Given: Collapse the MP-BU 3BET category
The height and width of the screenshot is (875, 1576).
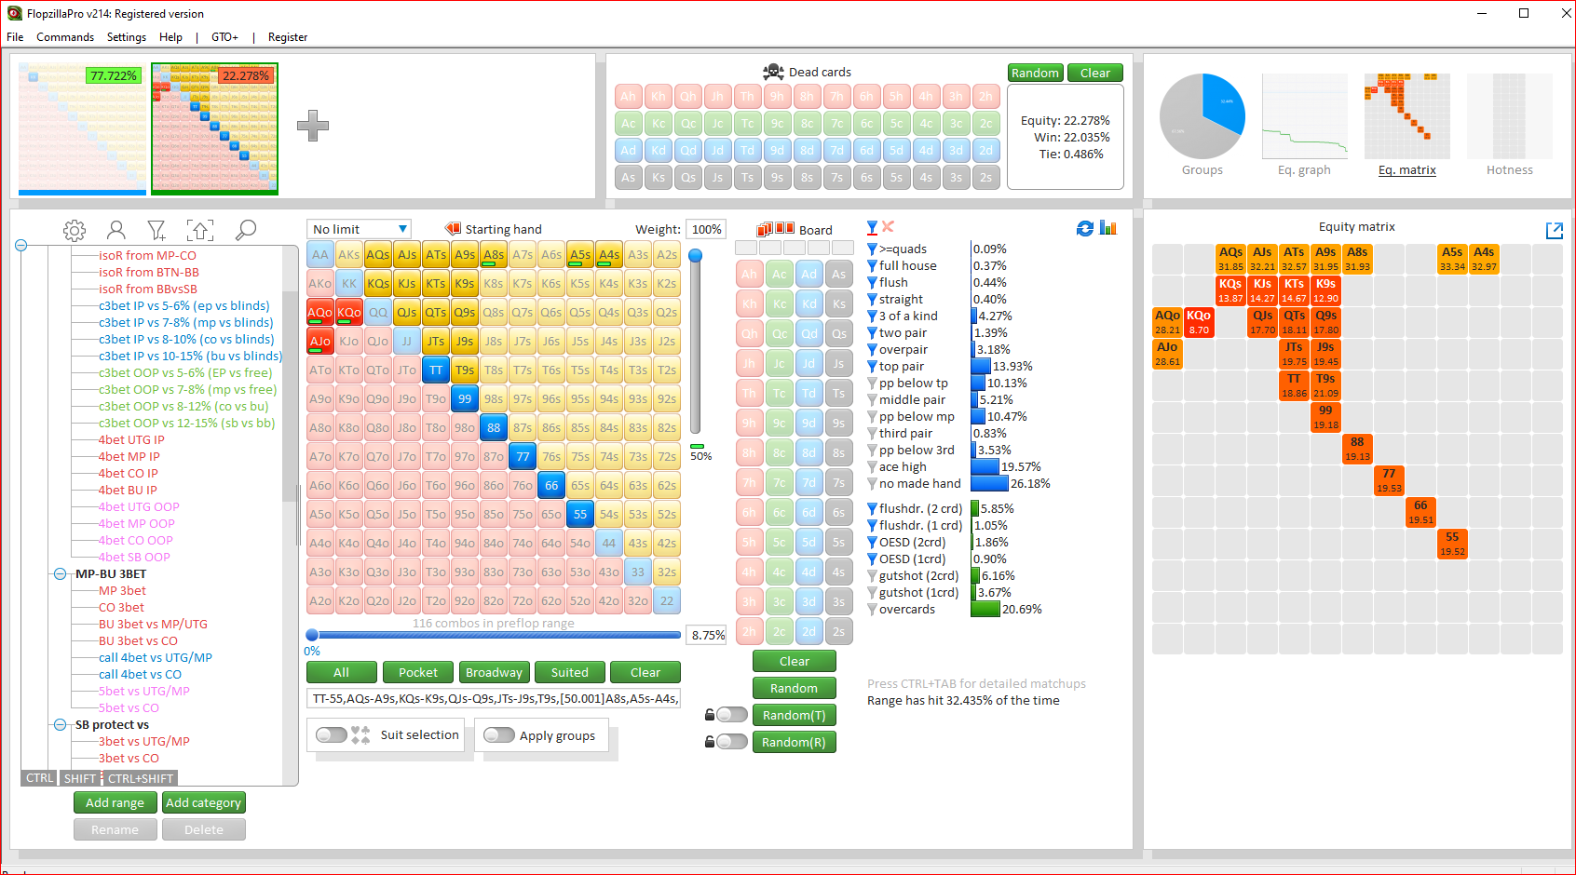Looking at the screenshot, I should 60,574.
